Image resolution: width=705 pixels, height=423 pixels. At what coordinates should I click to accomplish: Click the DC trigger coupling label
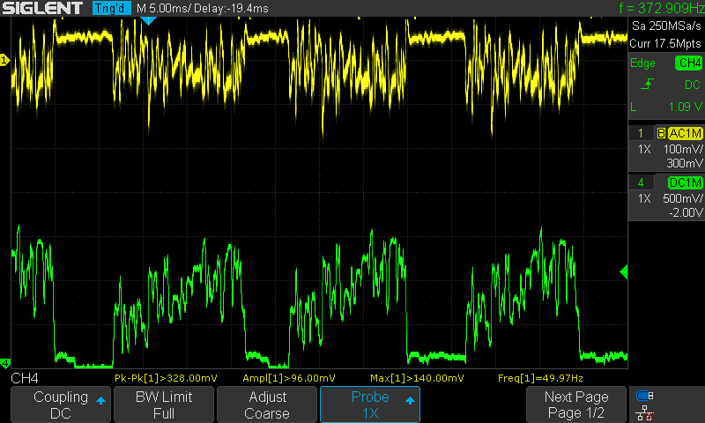pos(692,85)
